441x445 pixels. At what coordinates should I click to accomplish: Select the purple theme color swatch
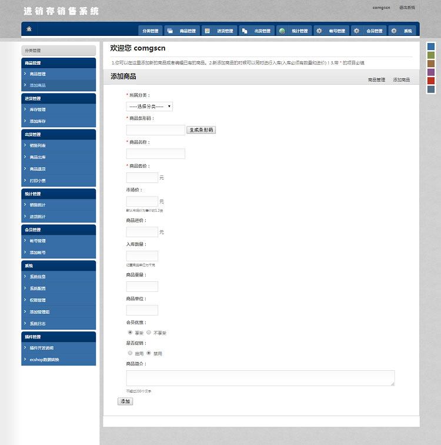(x=431, y=72)
